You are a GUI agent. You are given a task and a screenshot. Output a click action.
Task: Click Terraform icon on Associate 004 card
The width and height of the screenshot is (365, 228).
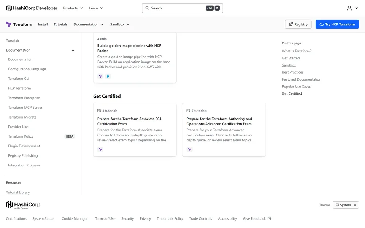100,150
